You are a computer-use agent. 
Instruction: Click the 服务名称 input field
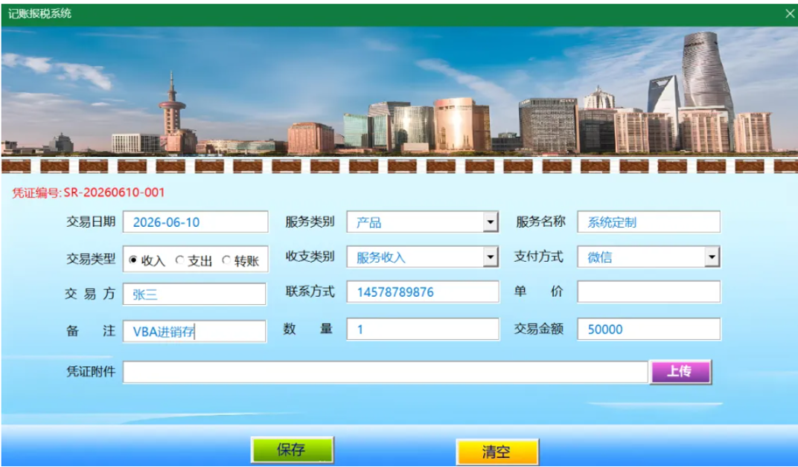click(x=649, y=222)
